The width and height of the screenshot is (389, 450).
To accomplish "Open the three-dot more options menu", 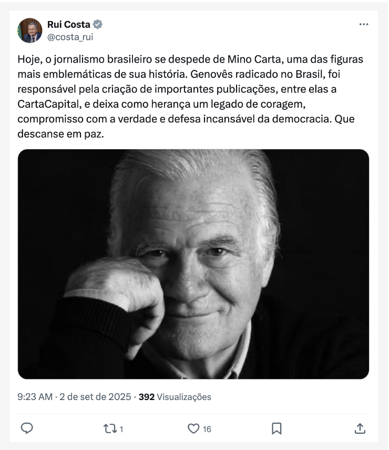I will click(x=364, y=25).
